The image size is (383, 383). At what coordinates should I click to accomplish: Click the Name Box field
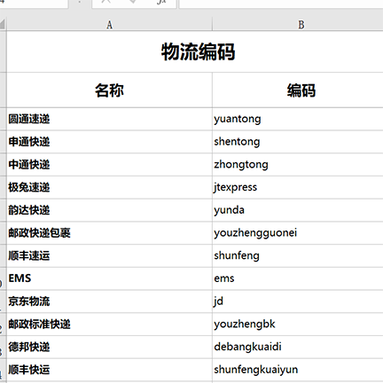point(34,4)
